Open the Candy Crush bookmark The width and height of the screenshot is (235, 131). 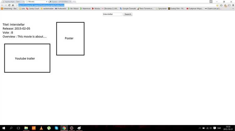[x=33, y=9]
